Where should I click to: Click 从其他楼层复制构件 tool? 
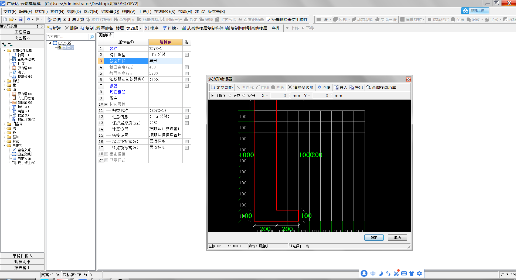point(203,28)
